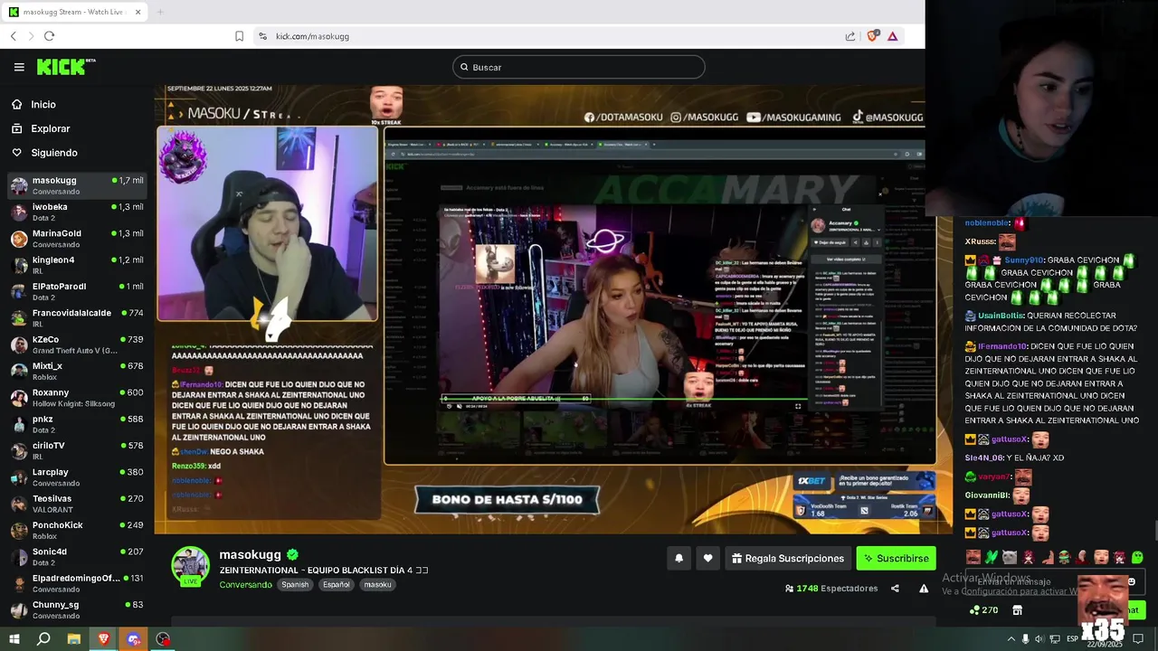Open the pnkz channel in the sidebar
The width and height of the screenshot is (1158, 651).
(x=77, y=424)
